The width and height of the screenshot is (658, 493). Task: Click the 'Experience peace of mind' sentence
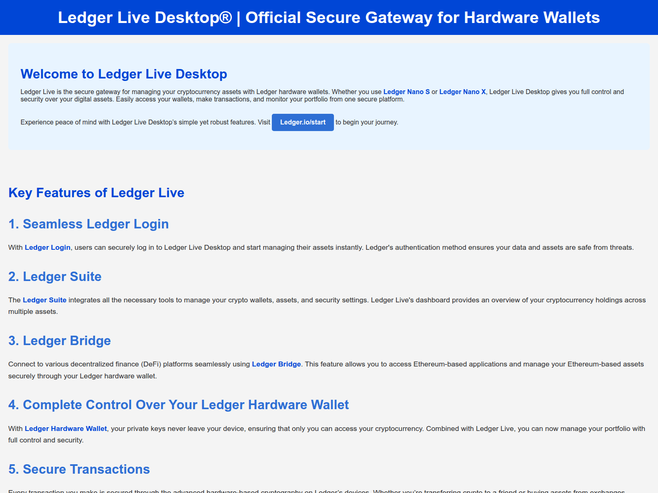(145, 122)
